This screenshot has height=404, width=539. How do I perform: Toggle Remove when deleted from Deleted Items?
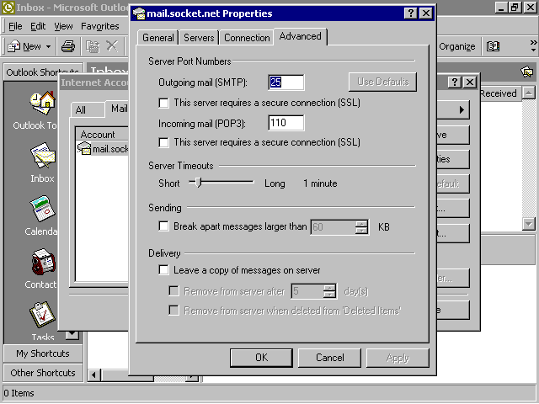pyautogui.click(x=174, y=311)
